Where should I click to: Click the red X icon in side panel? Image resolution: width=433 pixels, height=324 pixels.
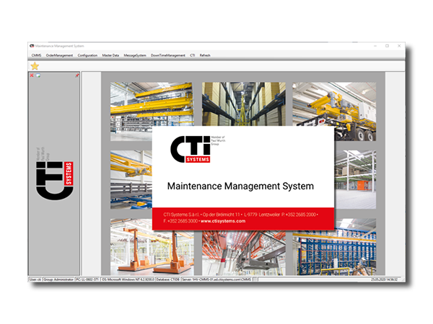pos(32,75)
